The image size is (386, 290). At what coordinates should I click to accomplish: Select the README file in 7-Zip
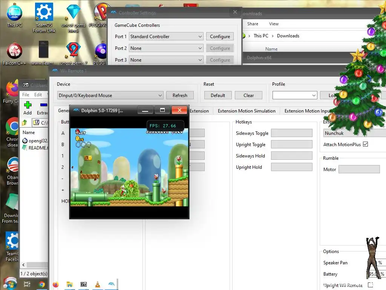click(35, 148)
